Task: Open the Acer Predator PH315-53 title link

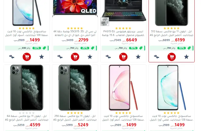Action: coord(123,33)
